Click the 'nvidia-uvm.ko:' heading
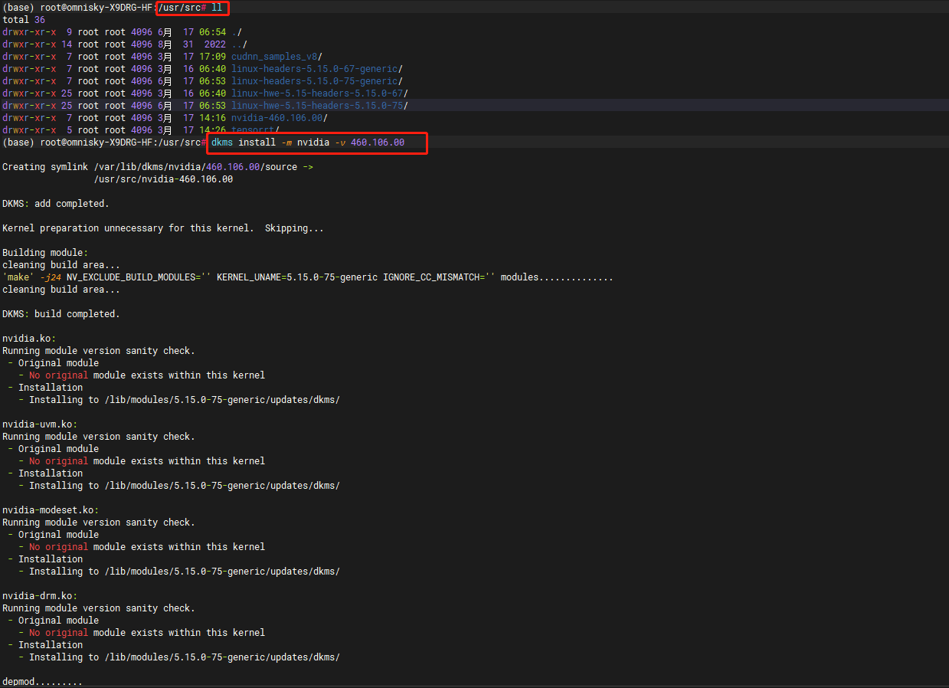The image size is (949, 688). [x=40, y=424]
